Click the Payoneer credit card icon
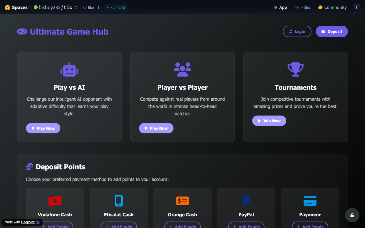This screenshot has height=228, width=365. [x=310, y=201]
